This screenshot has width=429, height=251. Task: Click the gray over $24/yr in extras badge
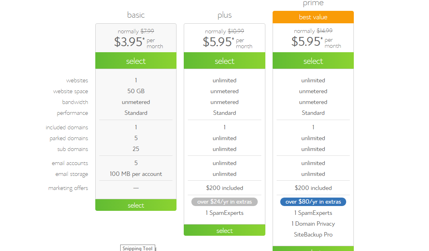[x=224, y=202]
